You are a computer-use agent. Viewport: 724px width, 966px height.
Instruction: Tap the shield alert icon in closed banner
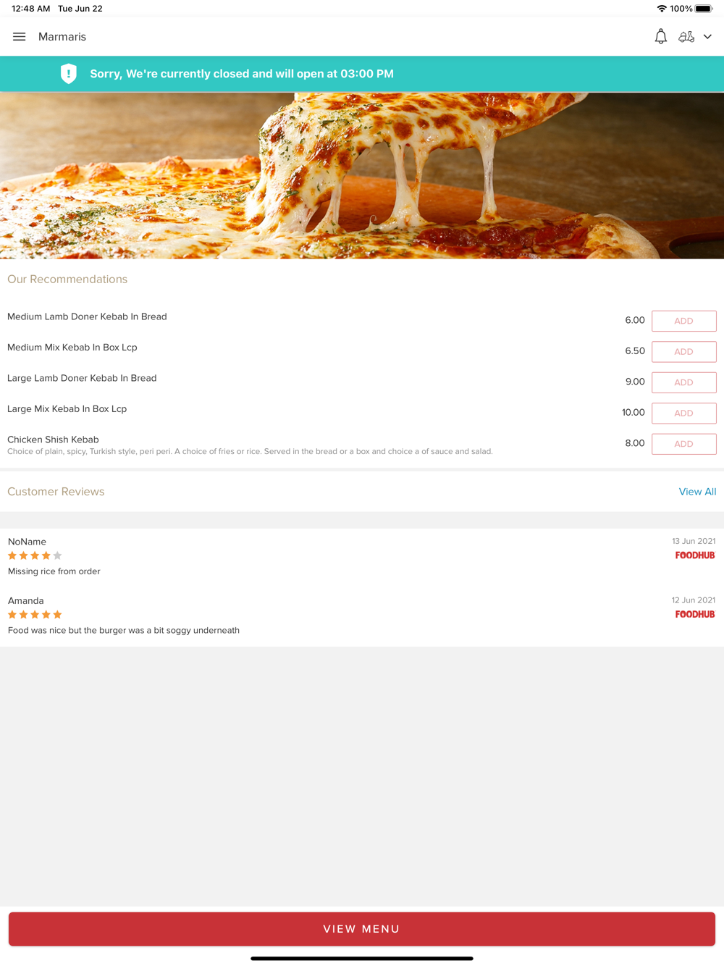[x=69, y=74]
